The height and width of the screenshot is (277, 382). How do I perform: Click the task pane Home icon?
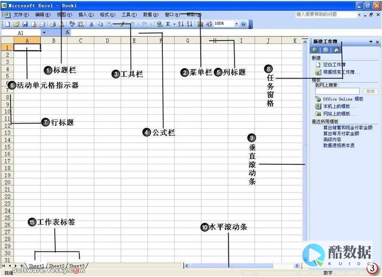tap(336, 50)
